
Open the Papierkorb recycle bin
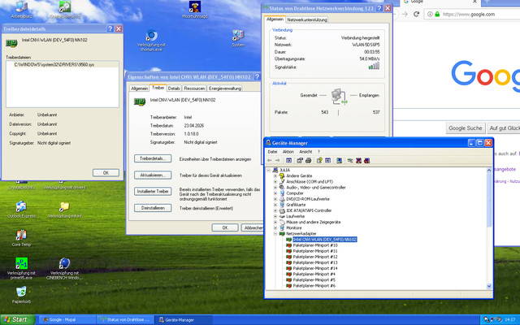[x=21, y=295]
